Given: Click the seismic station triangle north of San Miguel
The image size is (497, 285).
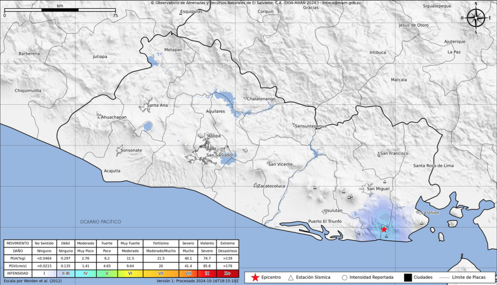Looking at the screenshot, I should coord(385,183).
